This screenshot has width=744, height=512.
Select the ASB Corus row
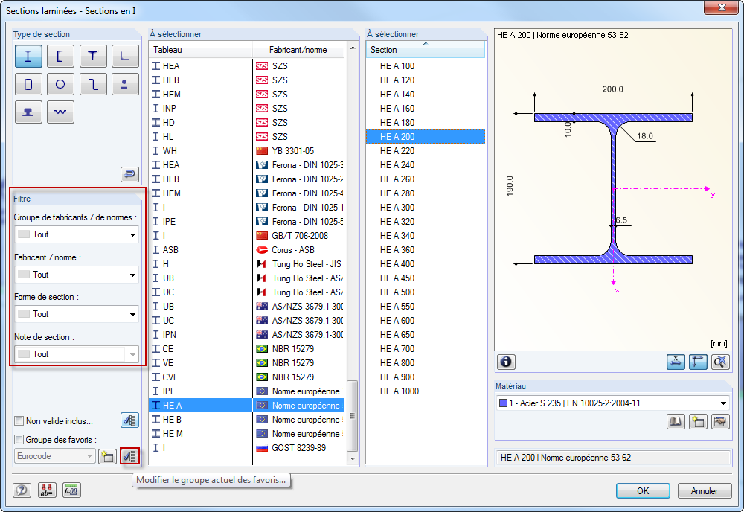tap(247, 250)
